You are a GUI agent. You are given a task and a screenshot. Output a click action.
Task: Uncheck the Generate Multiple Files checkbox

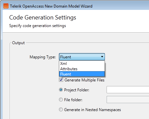coord(61,80)
